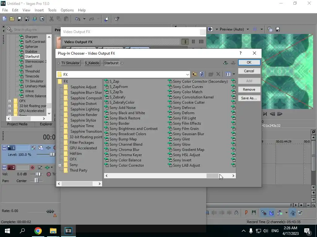Save the project with the floppy icon
This screenshot has height=237, width=317.
click(20, 19)
